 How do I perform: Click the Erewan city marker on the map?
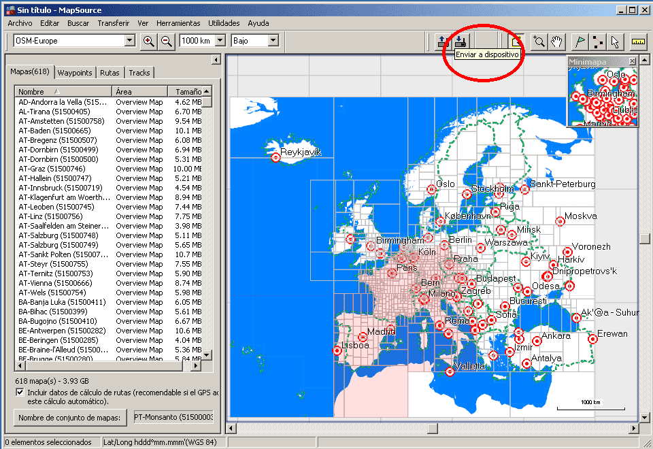(592, 339)
